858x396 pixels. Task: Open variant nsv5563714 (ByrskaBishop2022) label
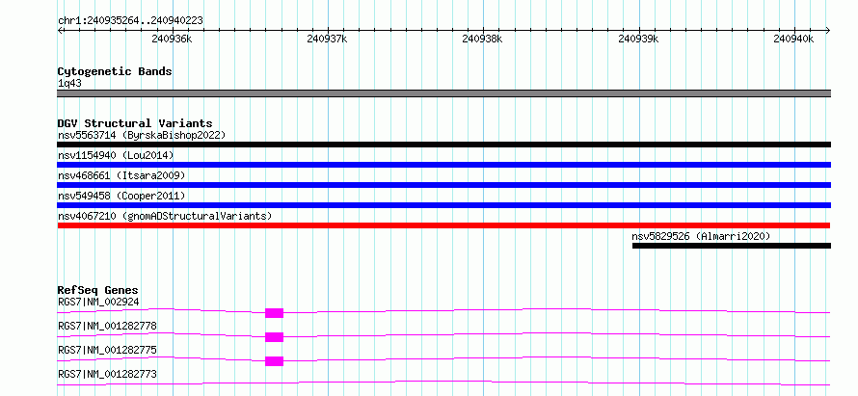142,135
